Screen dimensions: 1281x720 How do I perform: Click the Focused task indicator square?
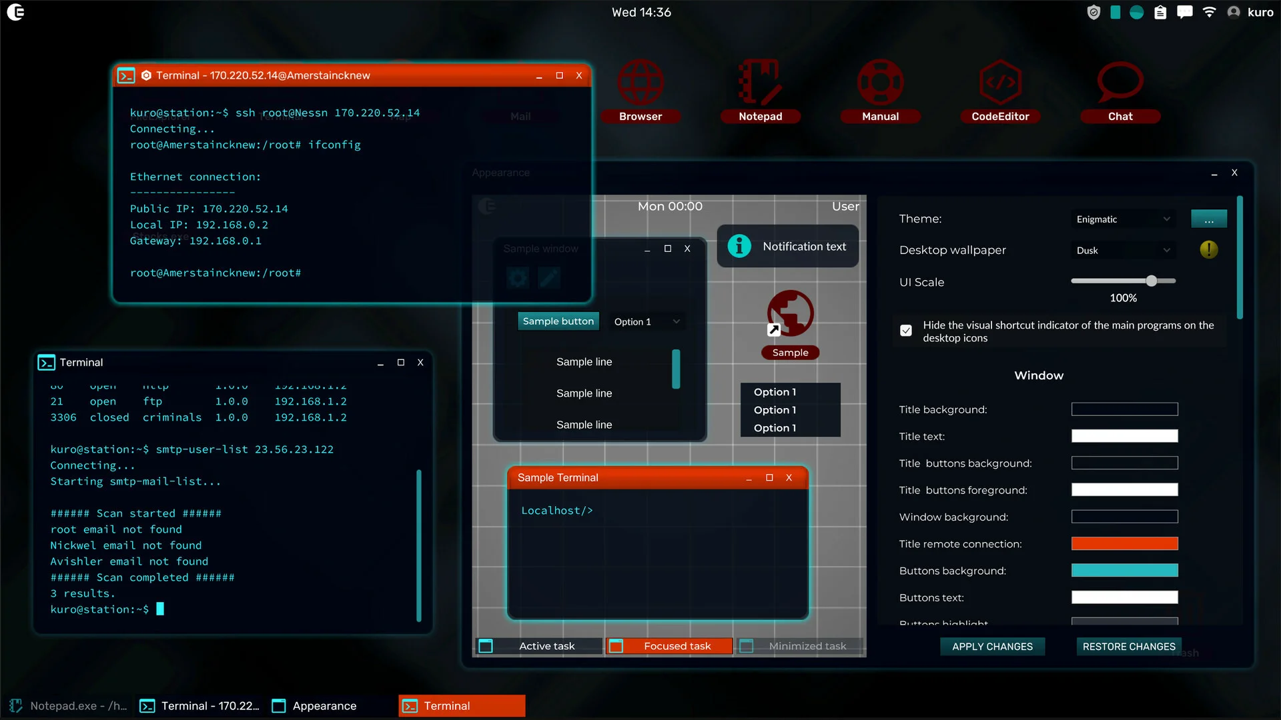(617, 645)
